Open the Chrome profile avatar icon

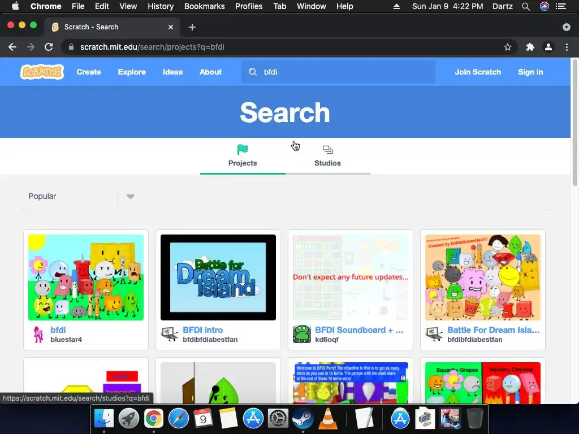click(548, 47)
